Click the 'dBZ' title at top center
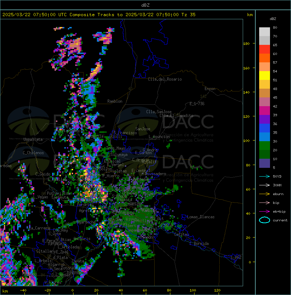This screenshot has width=291, height=295. click(145, 5)
